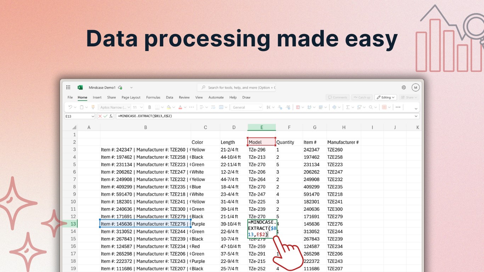Image resolution: width=484 pixels, height=272 pixels.
Task: Confirm the formula with the green checkmark
Action: (105, 116)
